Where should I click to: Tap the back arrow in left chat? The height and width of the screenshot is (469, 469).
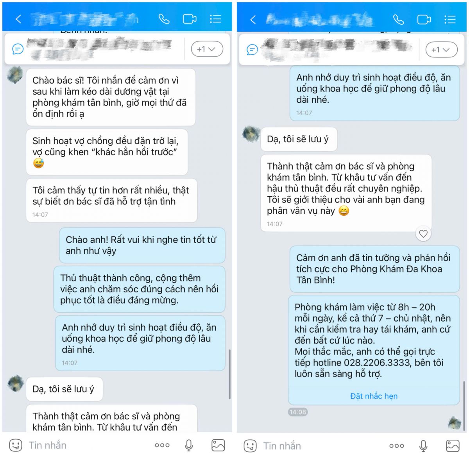18,19
